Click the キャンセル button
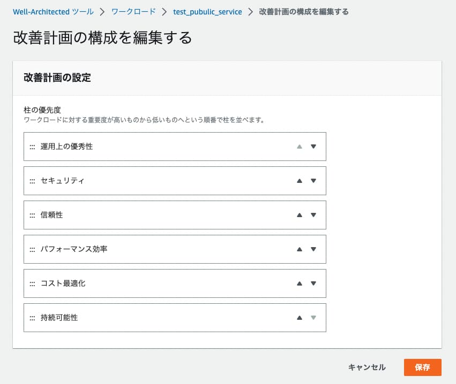 (367, 367)
